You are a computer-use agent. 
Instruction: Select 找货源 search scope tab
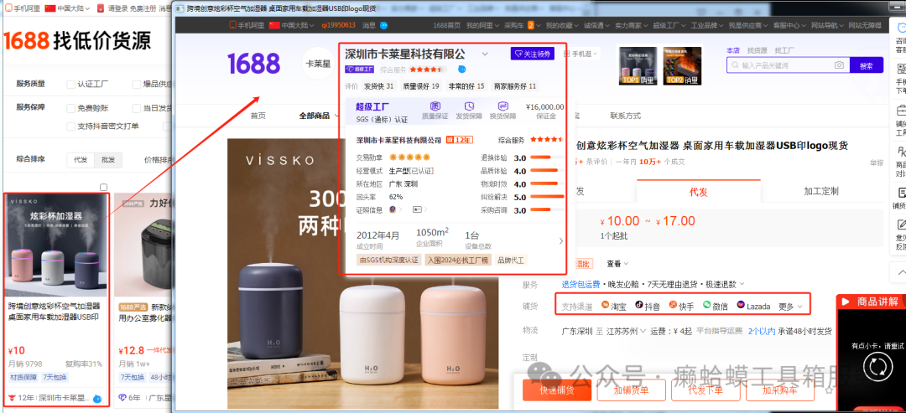pos(757,51)
